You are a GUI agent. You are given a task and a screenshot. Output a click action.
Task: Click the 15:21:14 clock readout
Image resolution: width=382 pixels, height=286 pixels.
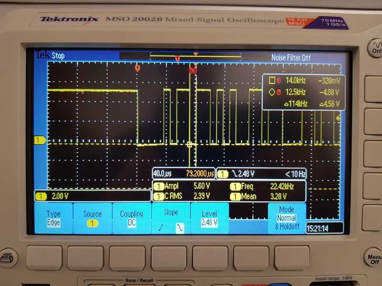317,228
